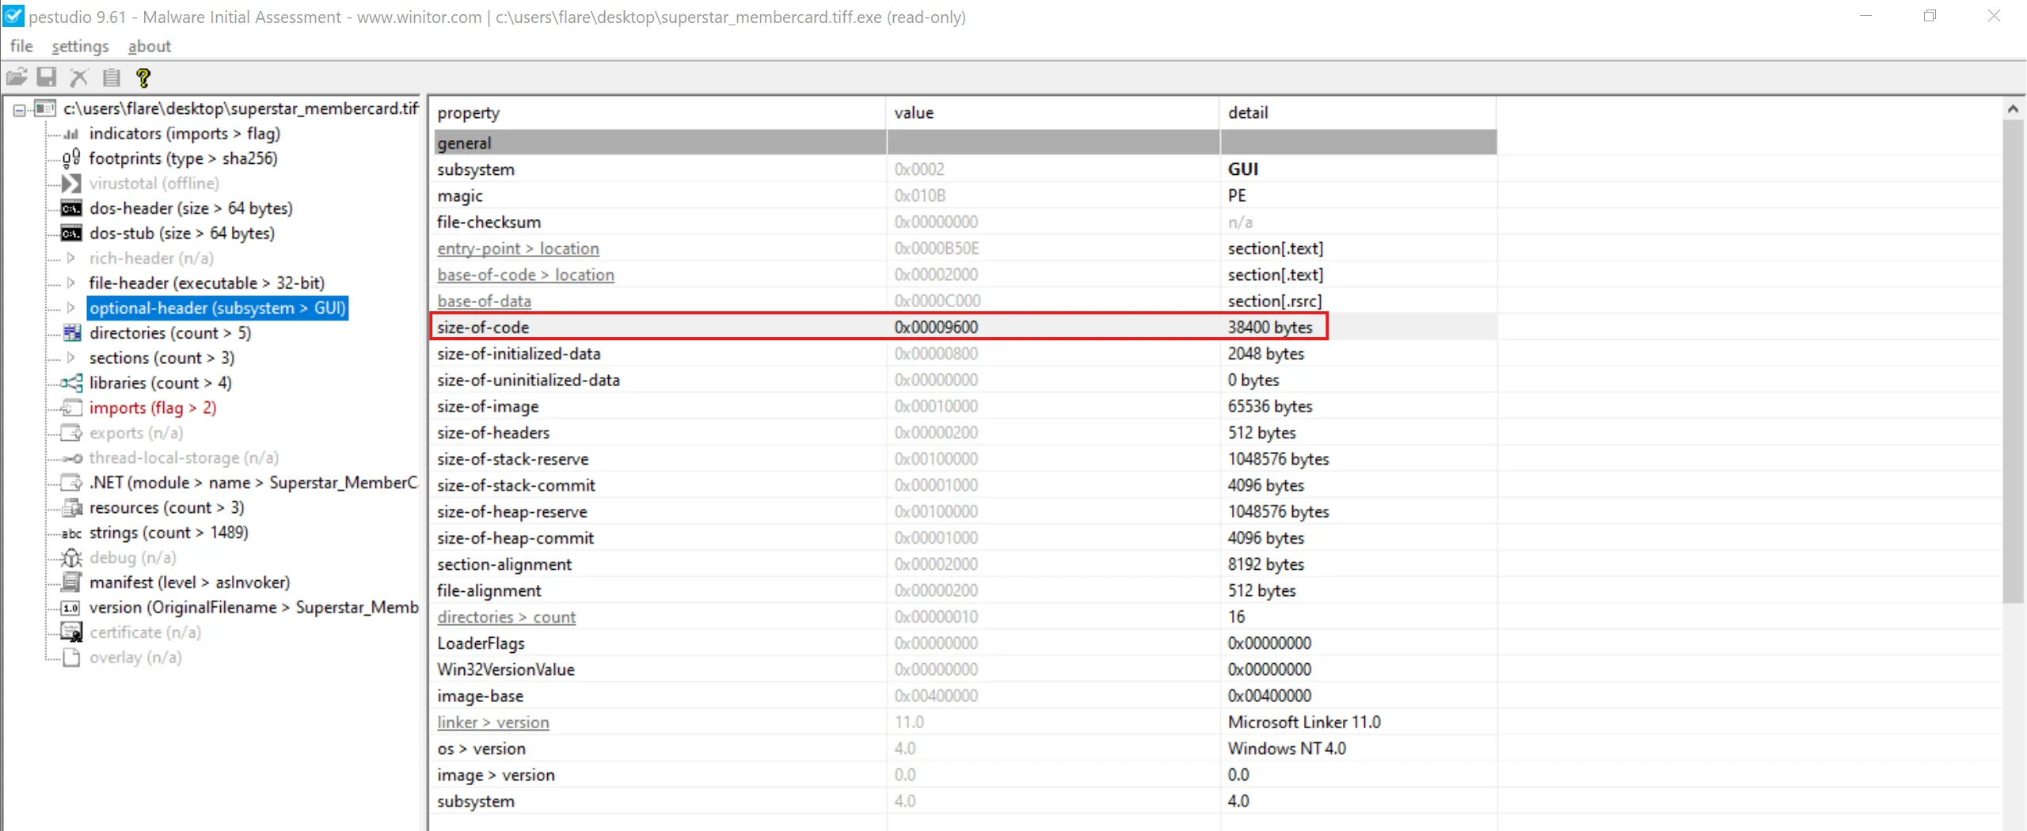Follow the entry-point > location link

(517, 249)
